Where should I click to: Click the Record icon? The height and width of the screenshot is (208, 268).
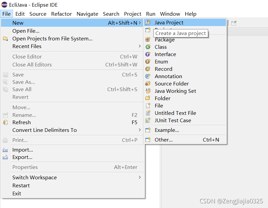[x=148, y=69]
